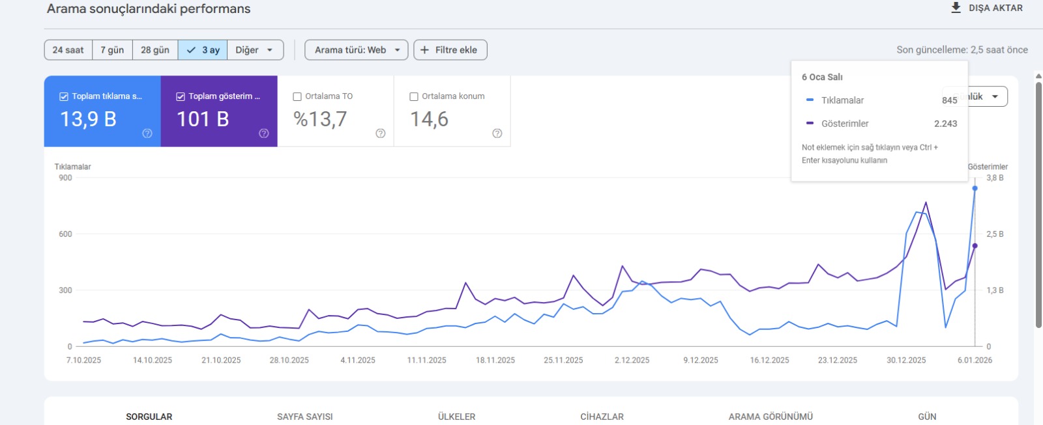Click help icon on Ortalama TO card

(x=381, y=133)
